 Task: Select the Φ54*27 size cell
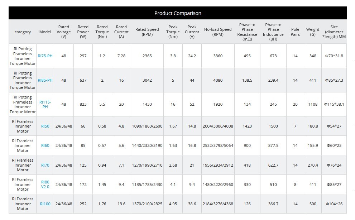click(334, 126)
